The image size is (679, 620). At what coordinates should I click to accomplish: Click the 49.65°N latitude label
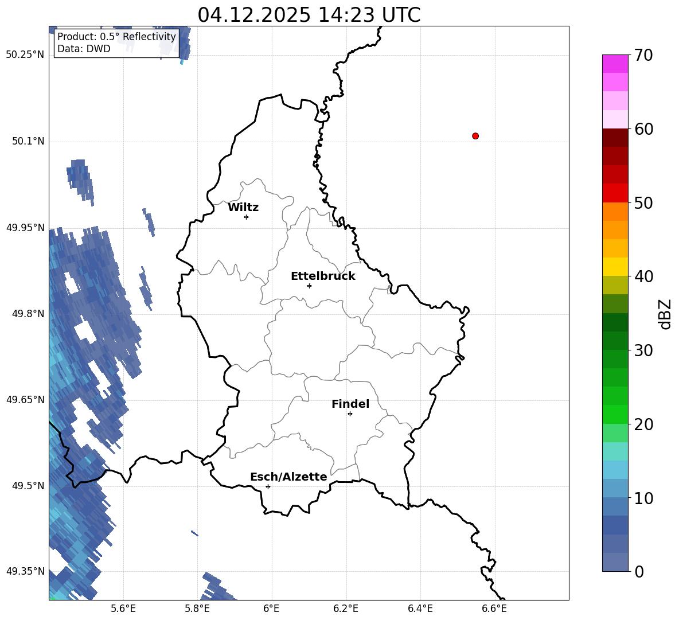[25, 399]
